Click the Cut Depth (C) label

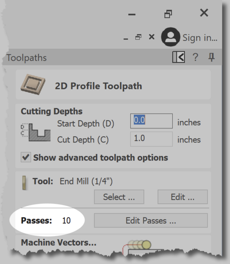point(83,140)
